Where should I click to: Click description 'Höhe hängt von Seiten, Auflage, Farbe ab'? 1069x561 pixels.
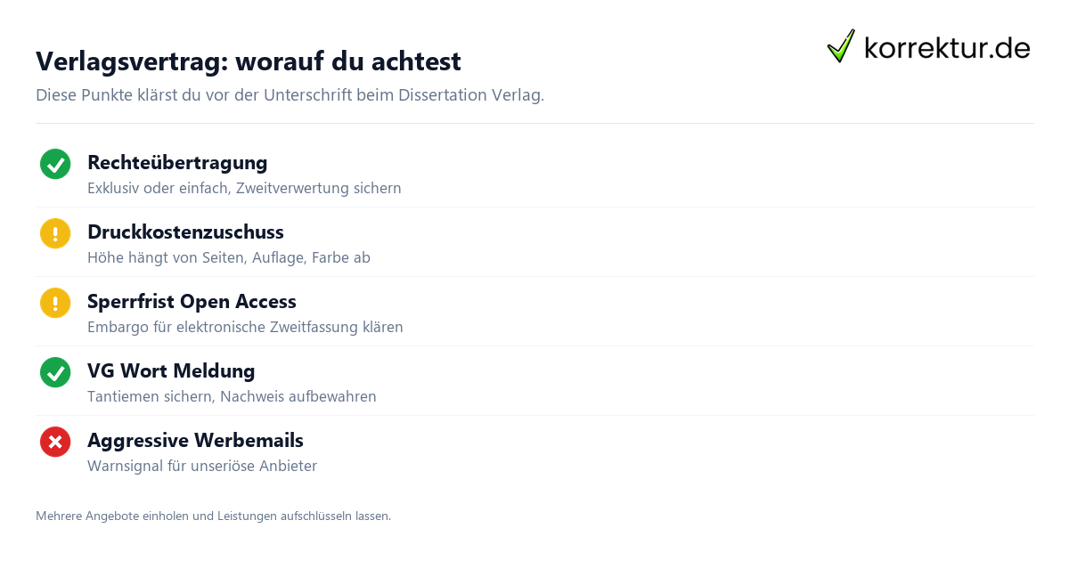(229, 258)
